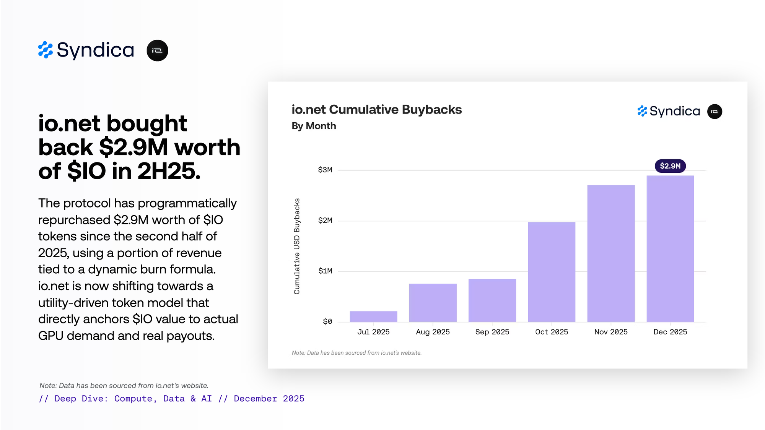Click the blue Syndica logo icon top-left
Screen dimensions: 765x430
tap(45, 50)
